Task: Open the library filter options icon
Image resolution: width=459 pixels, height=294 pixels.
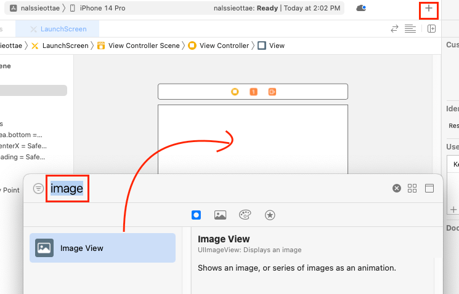Action: [38, 188]
